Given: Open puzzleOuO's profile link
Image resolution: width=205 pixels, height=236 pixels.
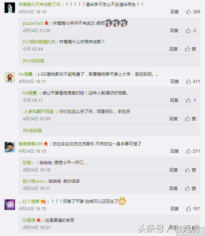Looking at the screenshot, I should [x=33, y=23].
